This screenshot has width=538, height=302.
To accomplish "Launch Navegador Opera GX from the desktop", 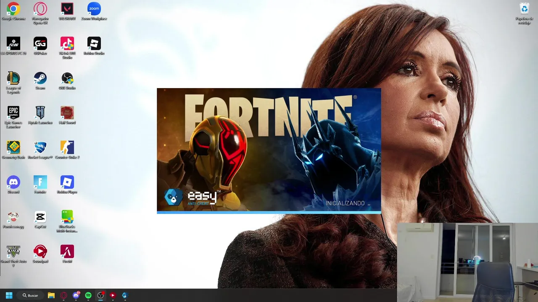I will (40, 13).
